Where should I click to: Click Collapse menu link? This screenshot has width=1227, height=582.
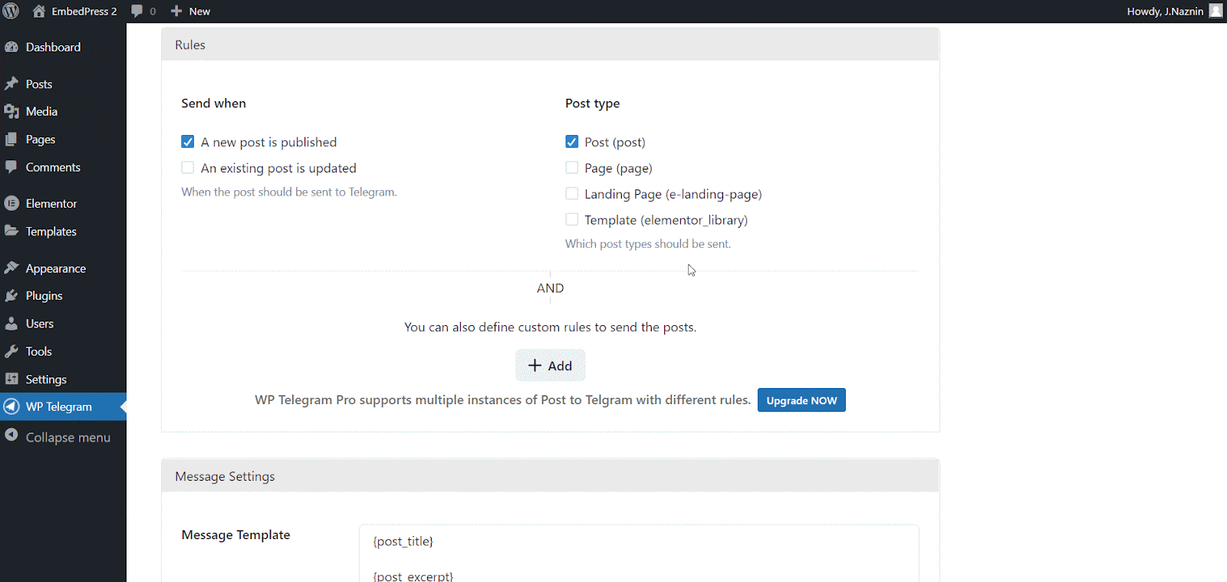point(68,437)
